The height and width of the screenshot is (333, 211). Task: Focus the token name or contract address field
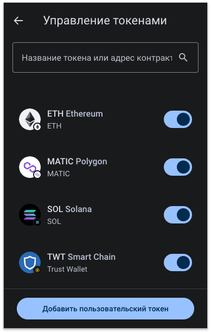point(105,57)
